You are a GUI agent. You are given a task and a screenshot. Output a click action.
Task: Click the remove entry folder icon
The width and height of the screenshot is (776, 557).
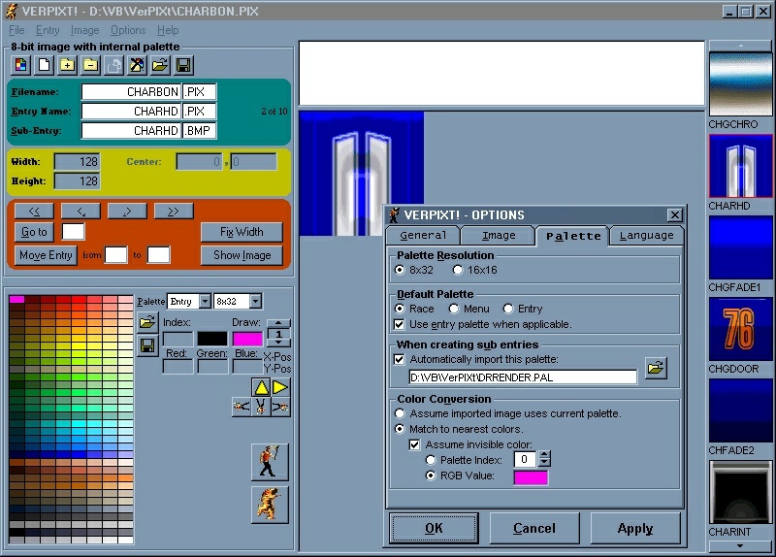tap(90, 65)
